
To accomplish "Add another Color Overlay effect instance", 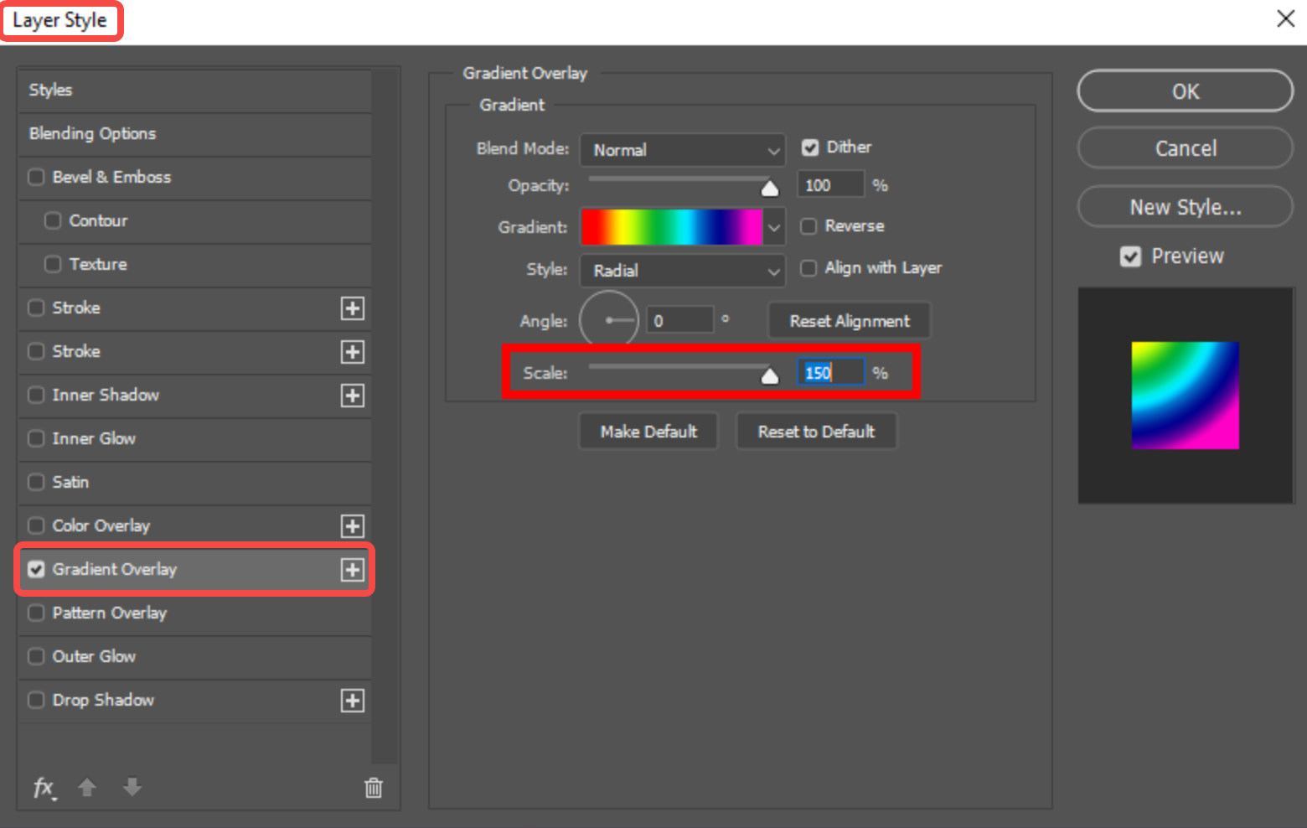I will click(353, 525).
